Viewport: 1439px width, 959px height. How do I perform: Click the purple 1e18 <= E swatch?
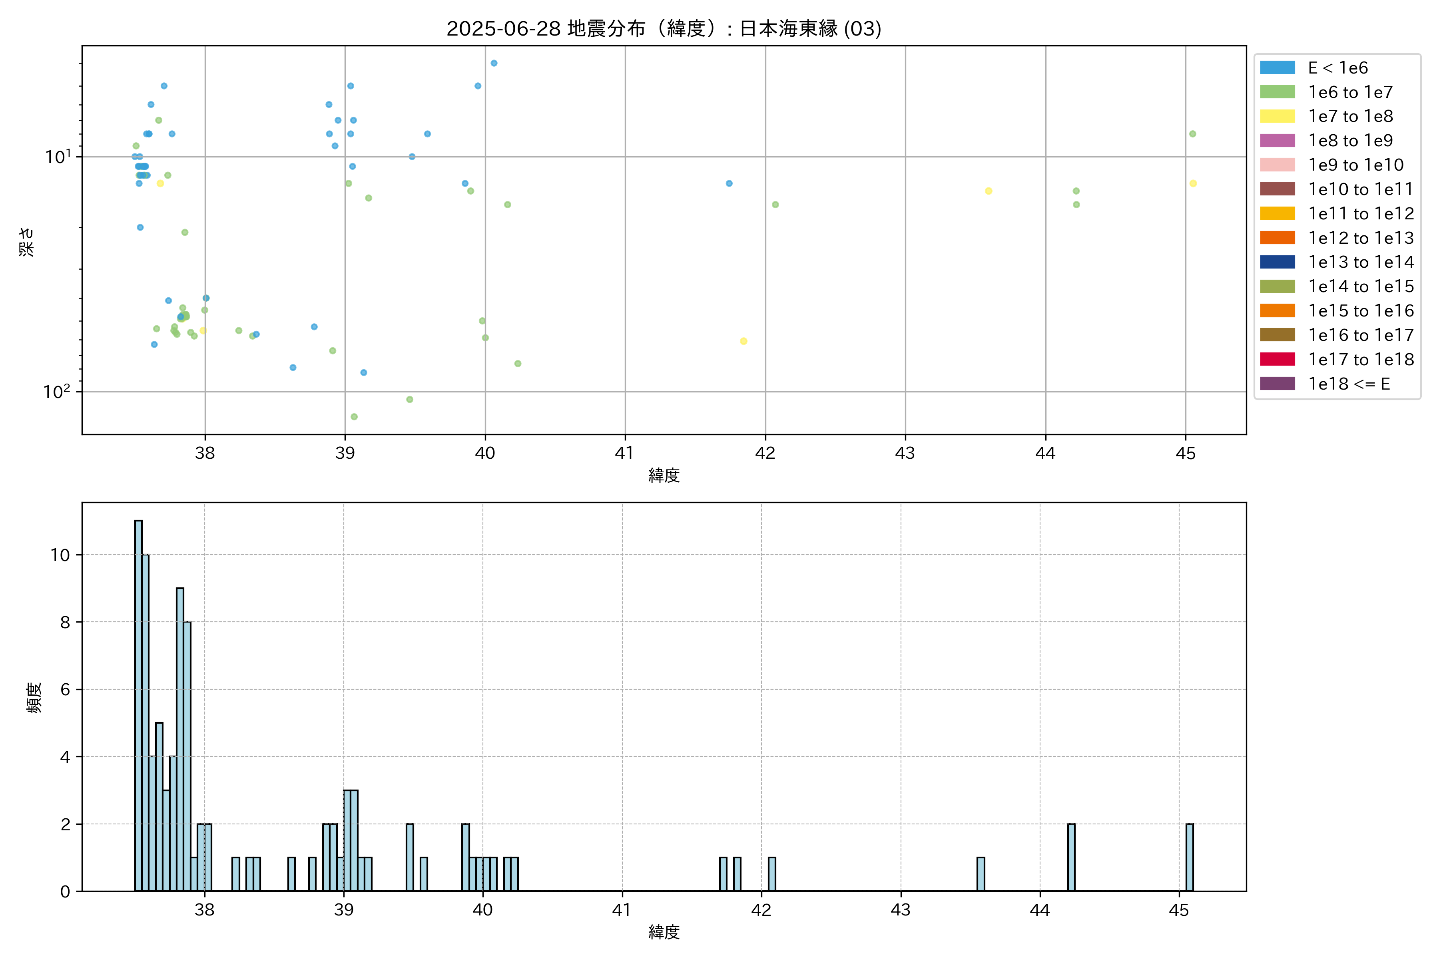[1278, 384]
